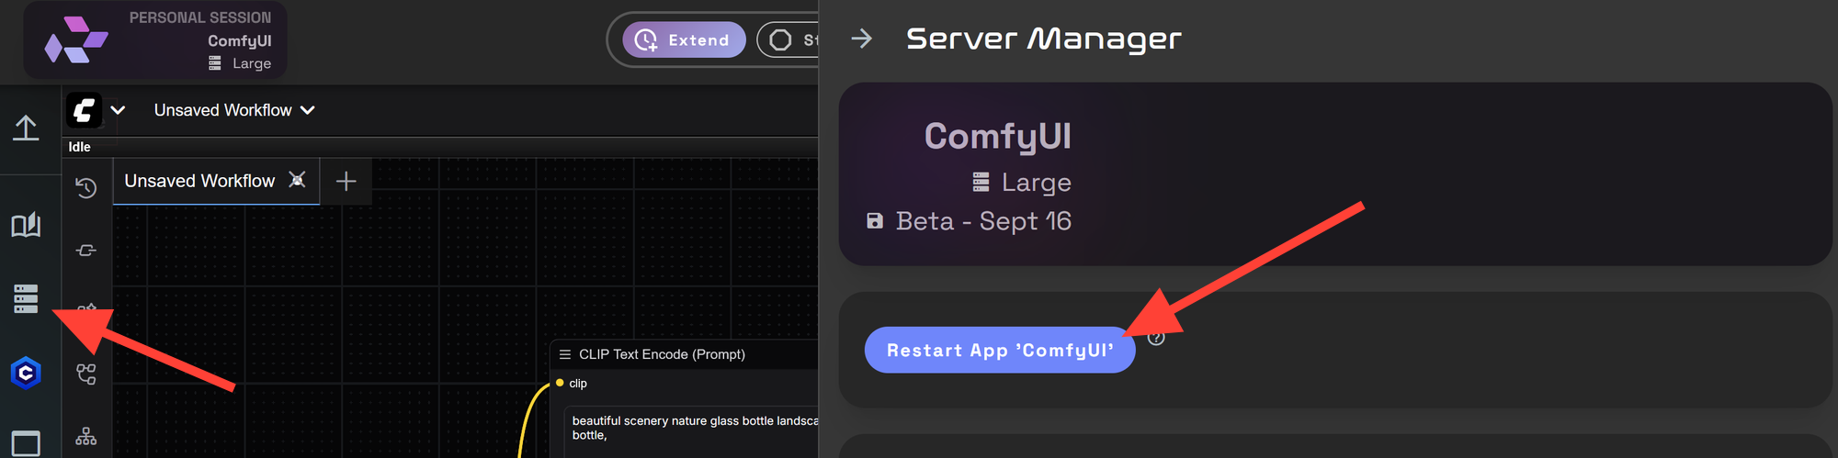
Task: Click Restart App 'ComfyUI' button
Action: coord(1000,350)
